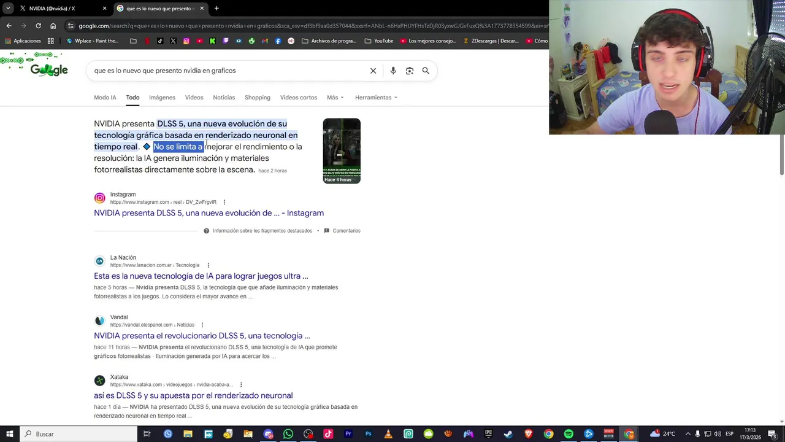The height and width of the screenshot is (442, 785).
Task: Switch to Imágenes tab
Action: pos(162,98)
